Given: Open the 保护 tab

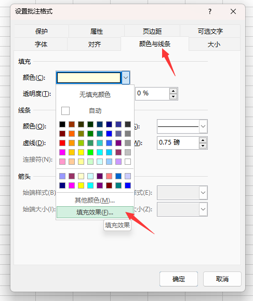Looking at the screenshot, I should pyautogui.click(x=42, y=31).
